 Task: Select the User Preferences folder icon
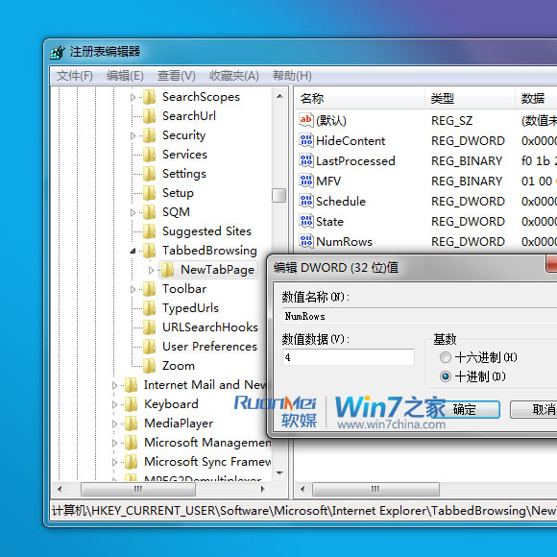149,347
